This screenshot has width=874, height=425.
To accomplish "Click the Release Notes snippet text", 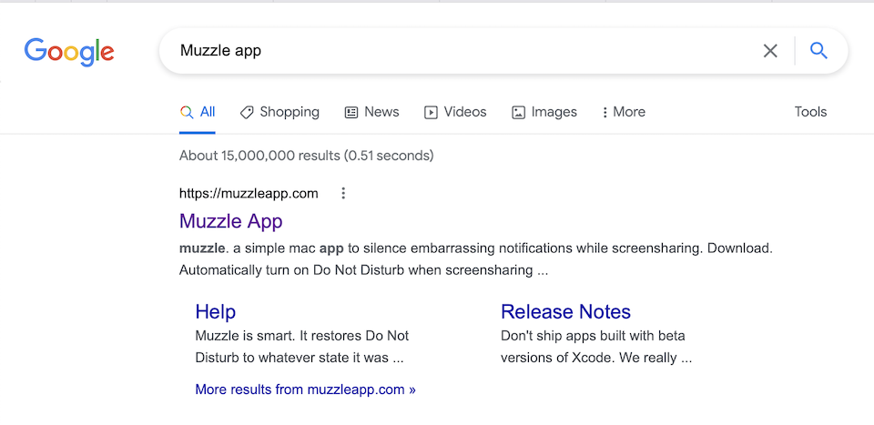I will point(595,347).
